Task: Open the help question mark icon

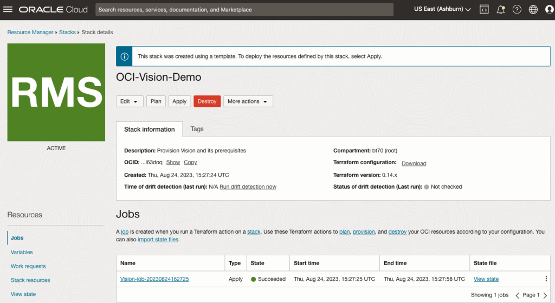Action: pyautogui.click(x=517, y=10)
